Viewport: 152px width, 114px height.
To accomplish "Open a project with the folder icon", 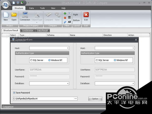I will point(14,16).
